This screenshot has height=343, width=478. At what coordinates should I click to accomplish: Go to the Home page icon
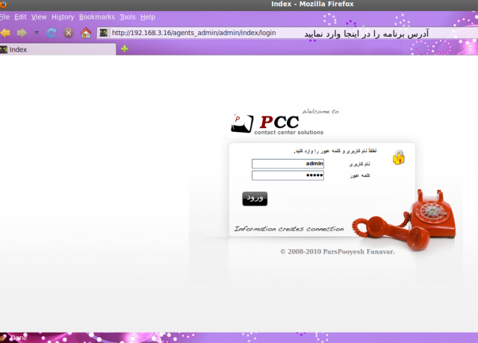pos(85,33)
